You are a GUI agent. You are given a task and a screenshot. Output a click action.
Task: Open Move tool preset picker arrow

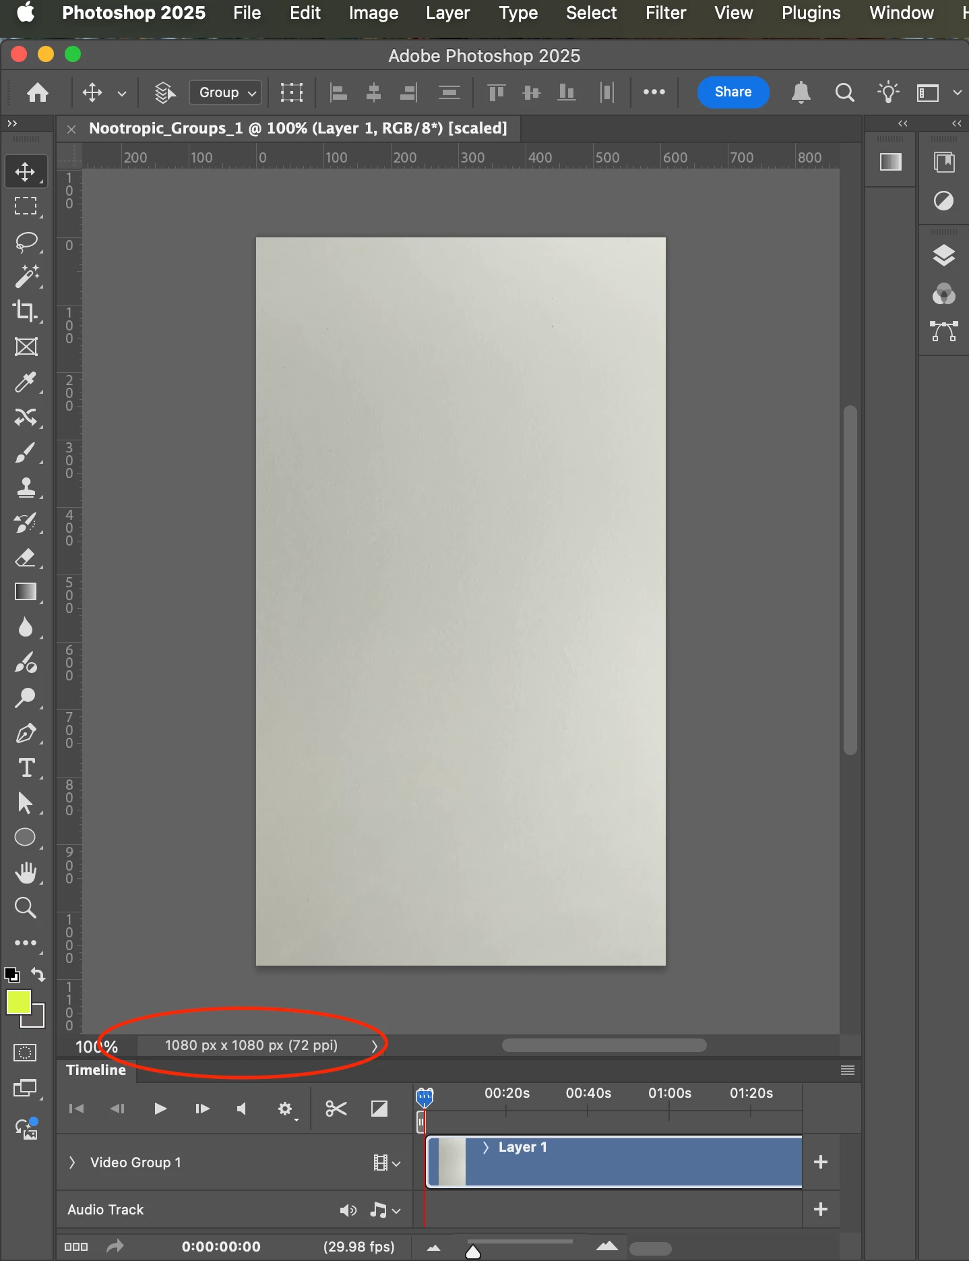122,93
